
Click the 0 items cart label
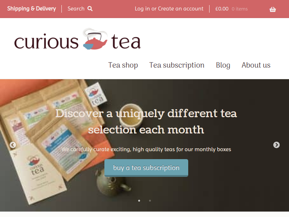[240, 9]
